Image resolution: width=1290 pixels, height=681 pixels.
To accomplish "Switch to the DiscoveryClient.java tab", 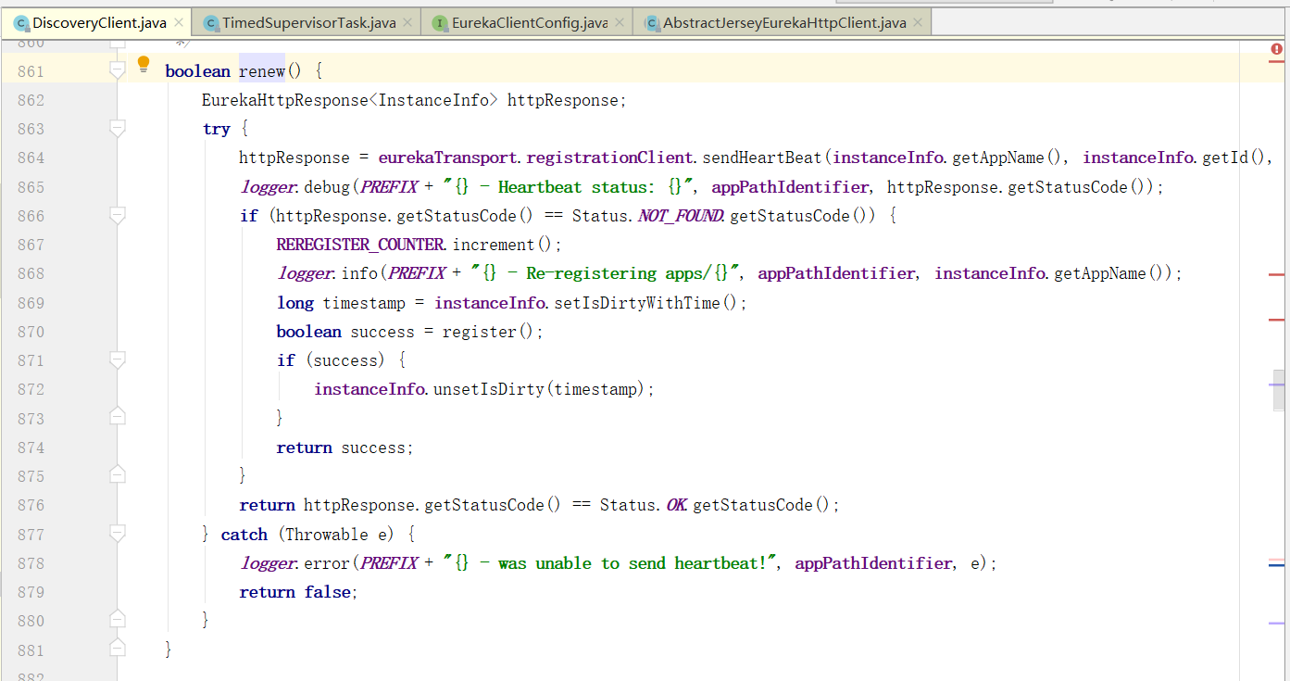I will point(96,23).
